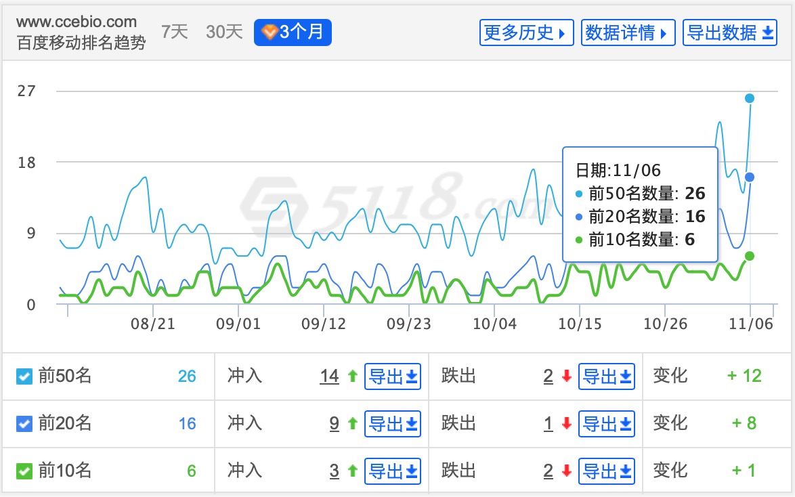795x497 pixels.
Task: Select the 30天 time range tab
Action: 223,31
